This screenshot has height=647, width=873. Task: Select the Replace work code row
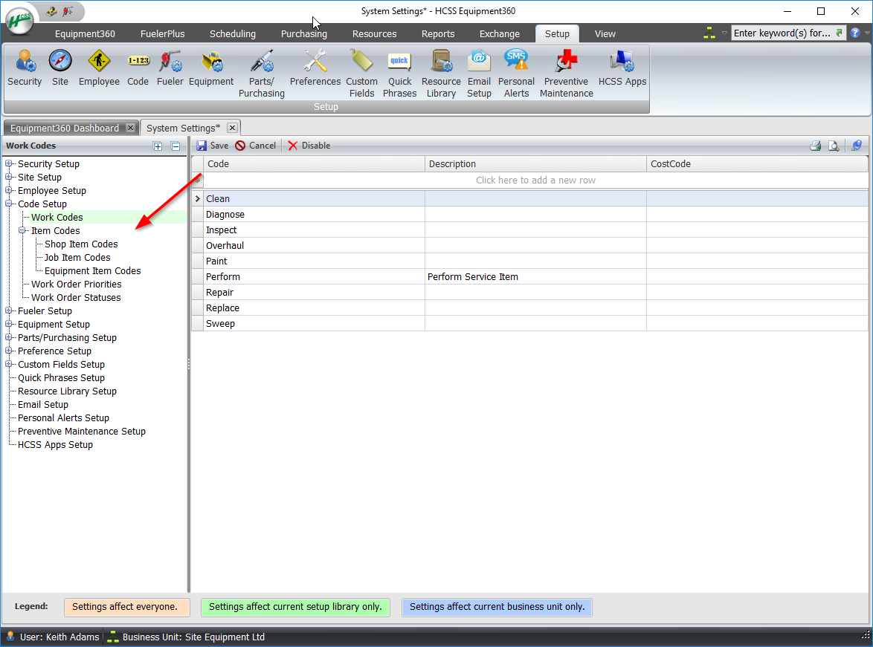tap(529, 308)
